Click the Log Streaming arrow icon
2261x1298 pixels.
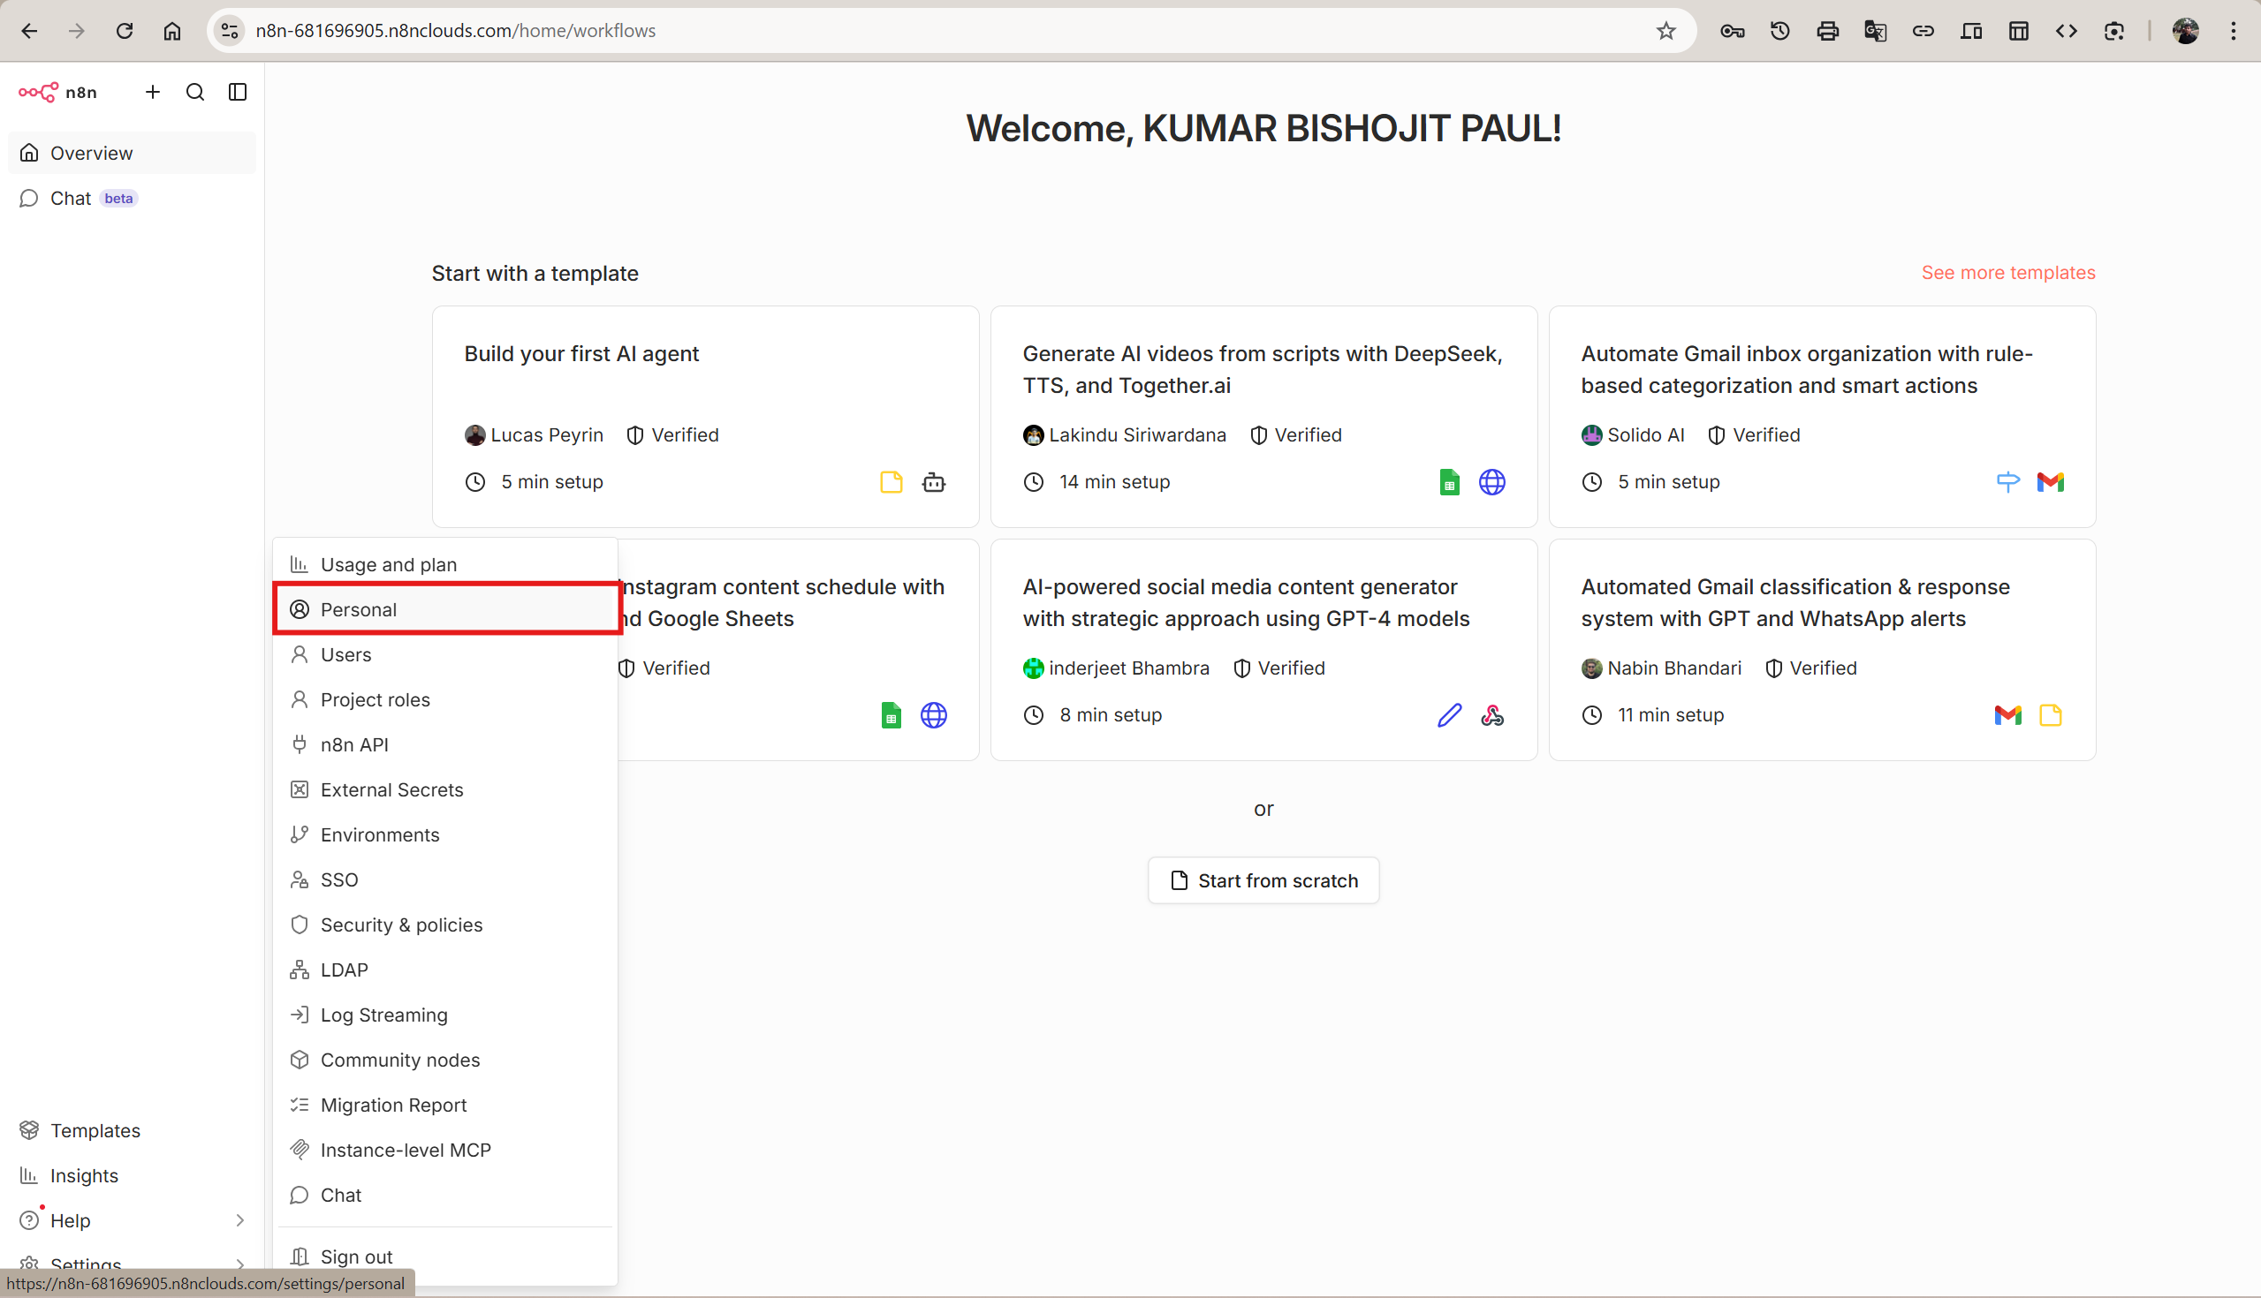pos(300,1015)
